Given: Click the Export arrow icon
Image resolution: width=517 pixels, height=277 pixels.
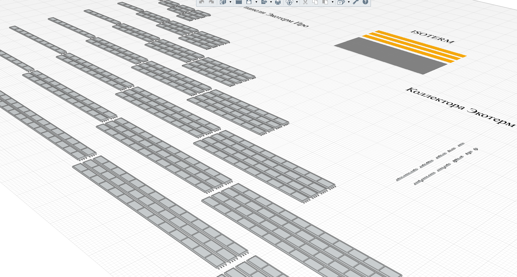Looking at the screenshot, I should [x=264, y=2].
